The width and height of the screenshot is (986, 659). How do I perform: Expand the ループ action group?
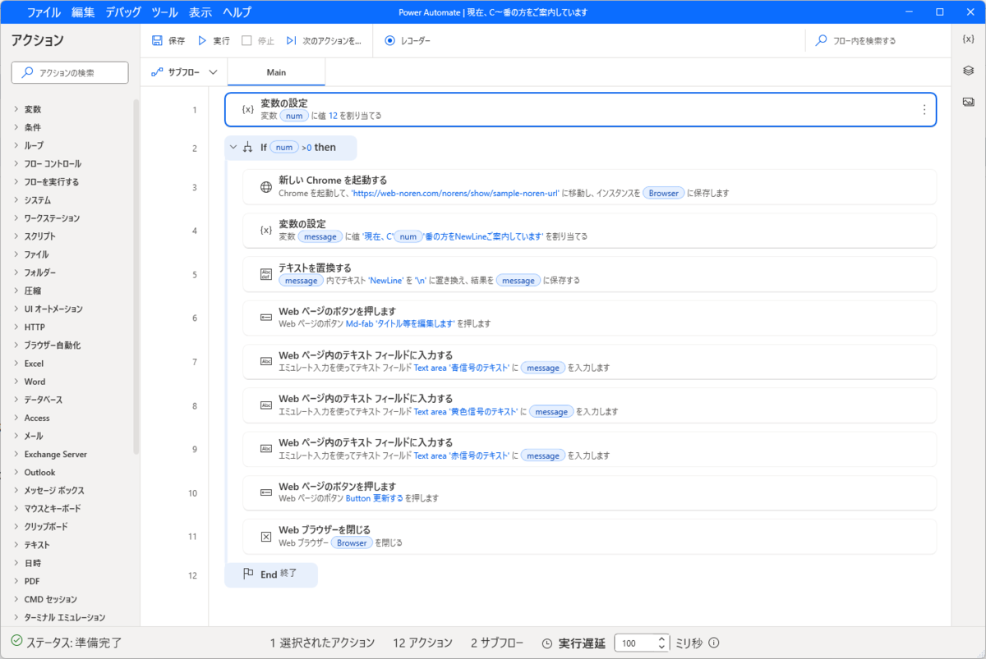16,145
